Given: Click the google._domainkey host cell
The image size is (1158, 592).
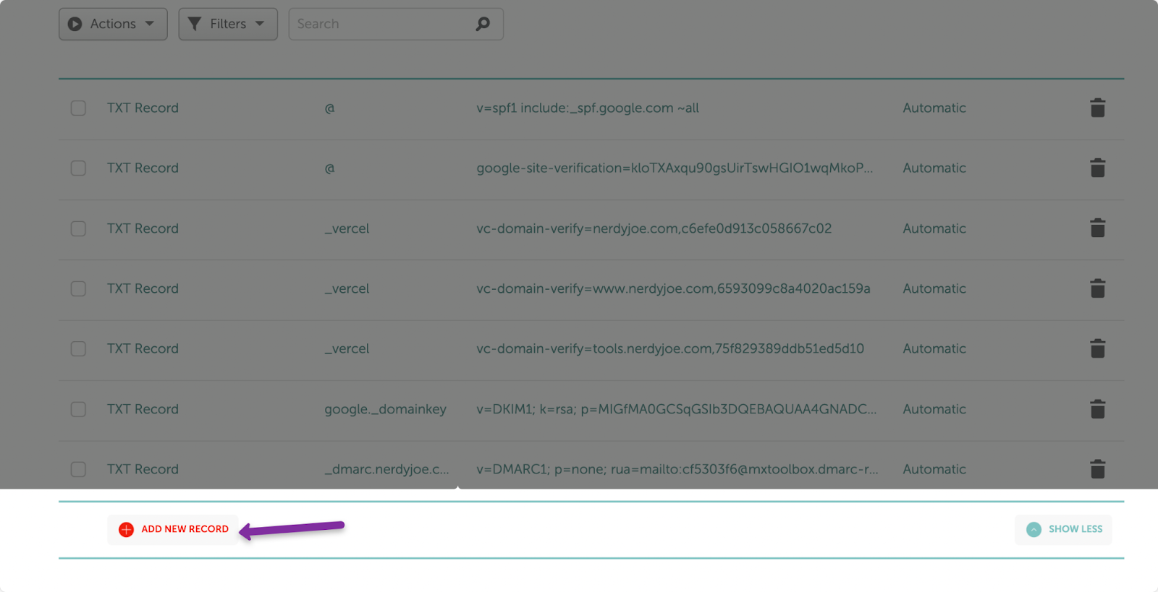Looking at the screenshot, I should click(385, 409).
